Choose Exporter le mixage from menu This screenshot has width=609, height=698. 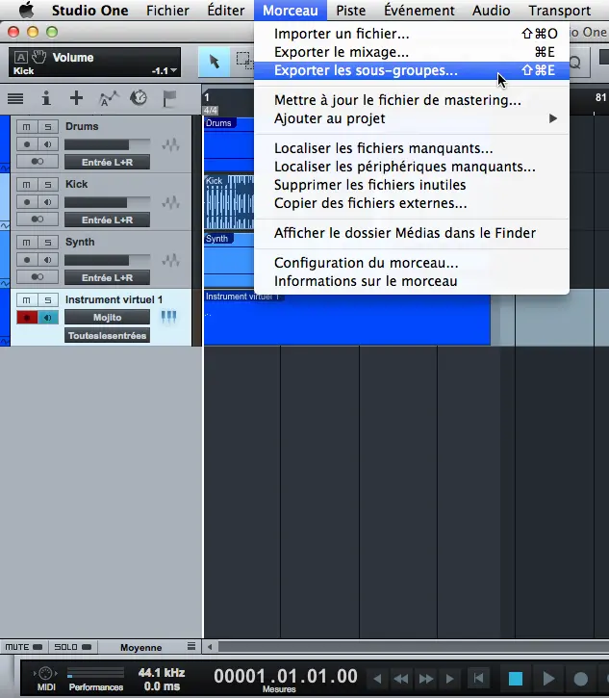click(x=341, y=52)
